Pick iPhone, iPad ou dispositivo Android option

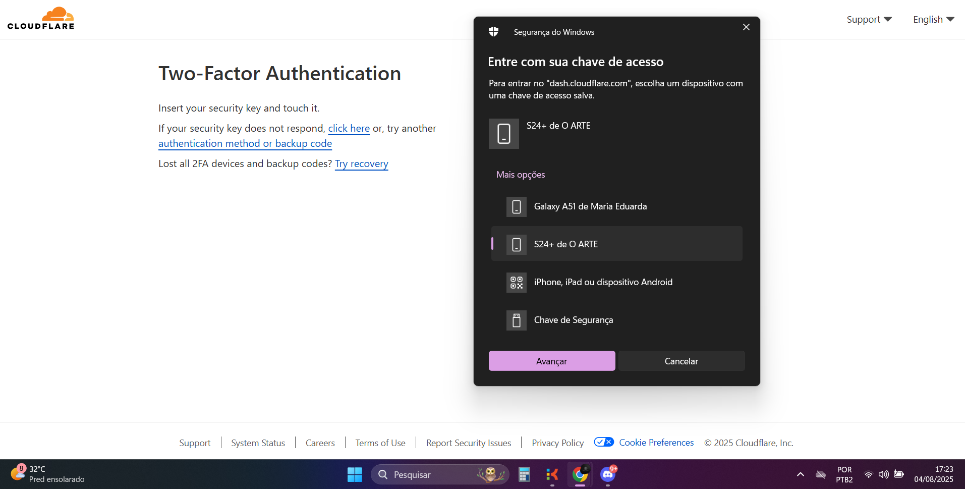tap(617, 282)
